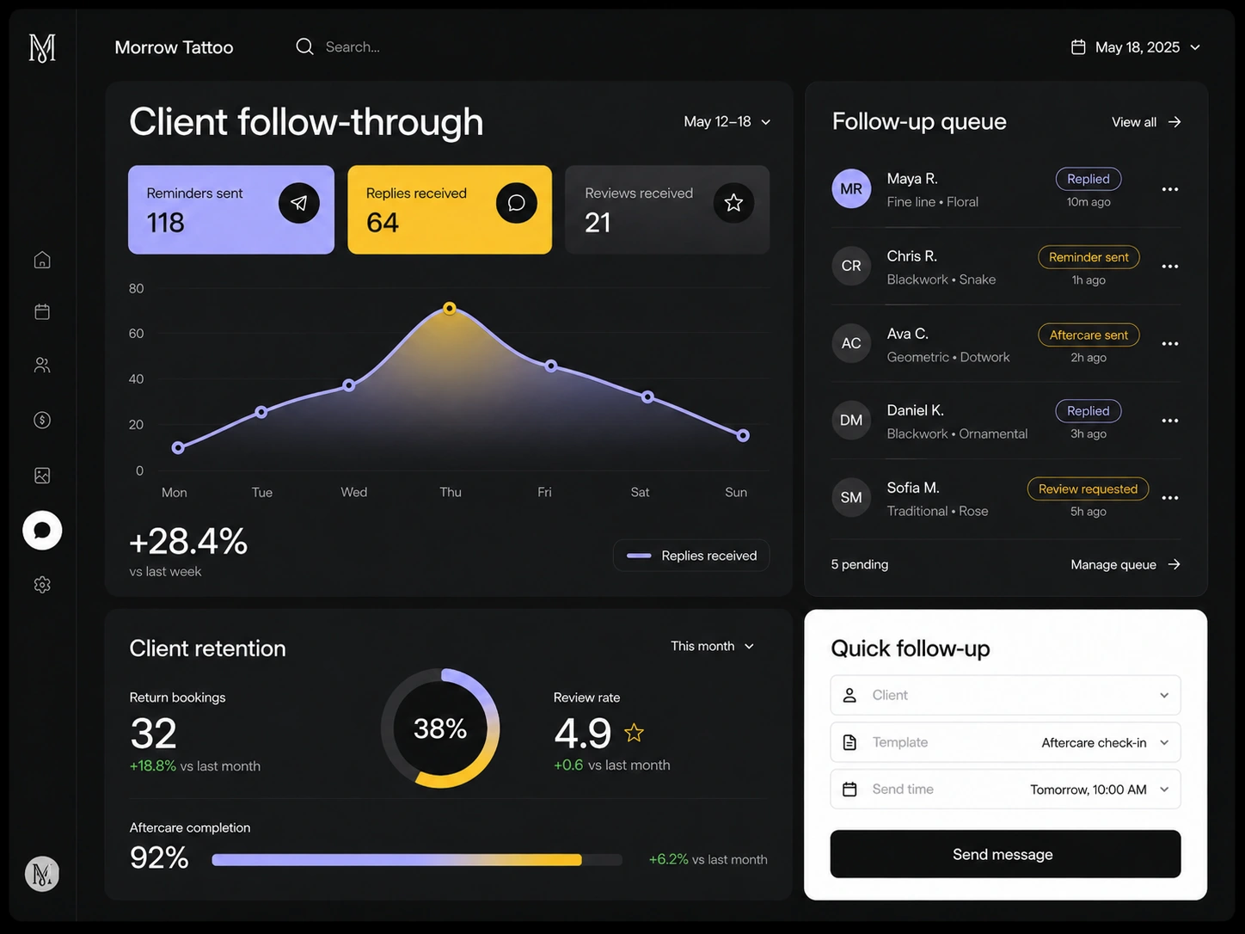
Task: Click the paper plane icon on Reminders sent
Action: [x=299, y=203]
